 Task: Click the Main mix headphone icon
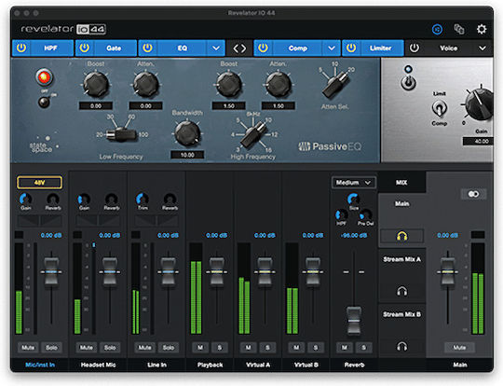click(402, 236)
